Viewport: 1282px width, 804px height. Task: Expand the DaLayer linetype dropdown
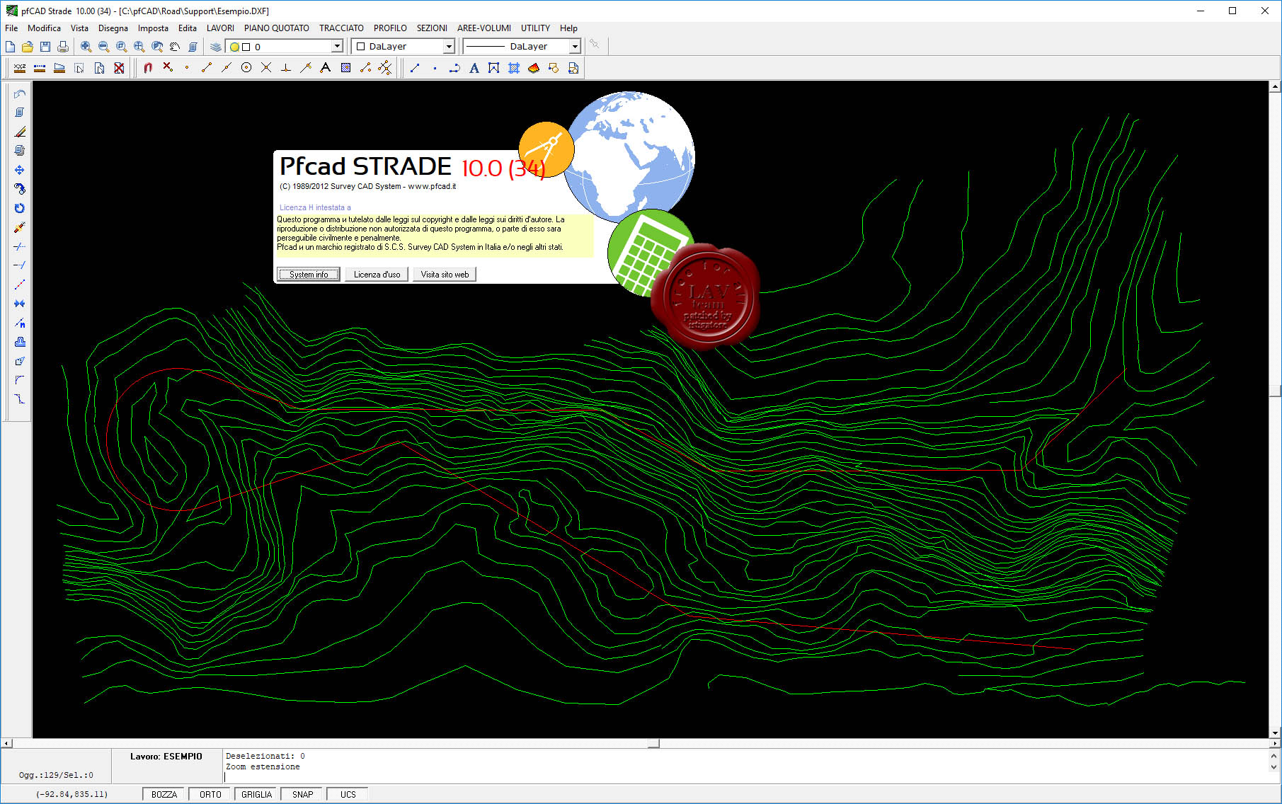click(575, 47)
